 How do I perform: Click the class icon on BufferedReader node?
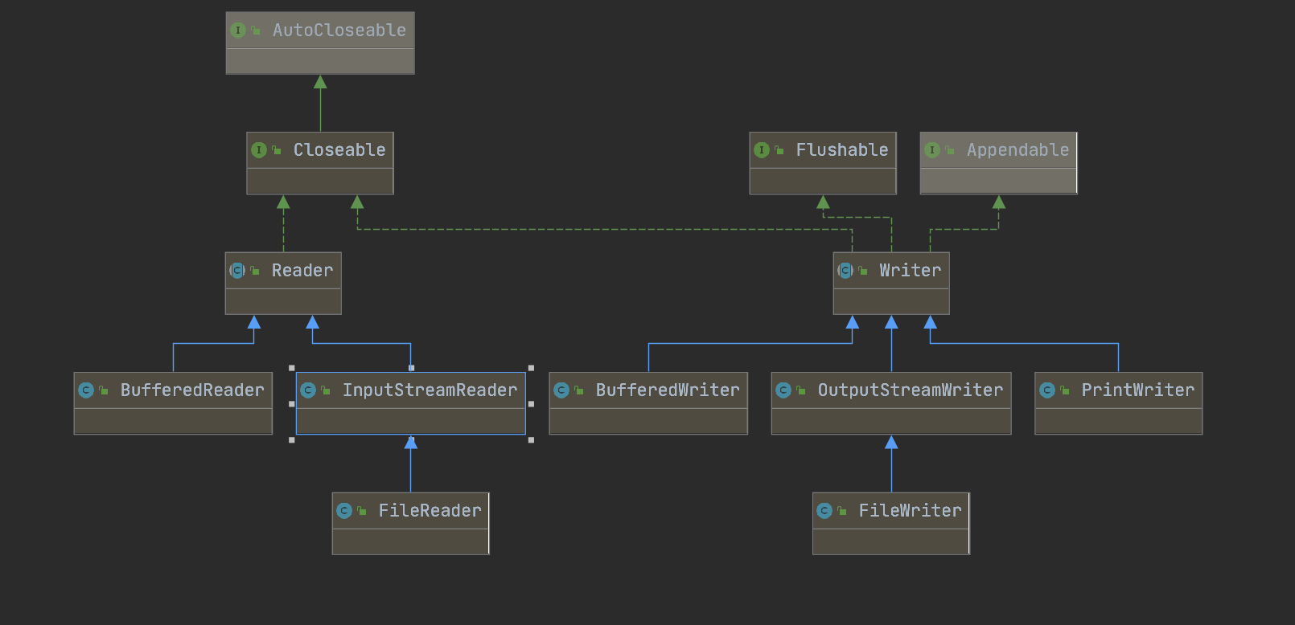(x=86, y=390)
